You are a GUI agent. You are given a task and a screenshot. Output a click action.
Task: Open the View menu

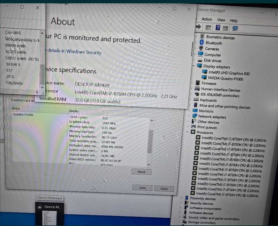coord(221,20)
